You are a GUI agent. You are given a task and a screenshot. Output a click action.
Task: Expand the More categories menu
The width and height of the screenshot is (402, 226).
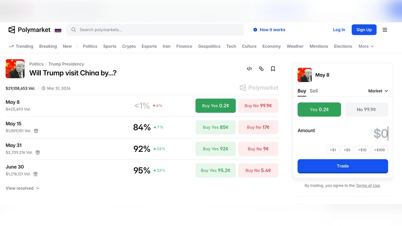click(366, 46)
